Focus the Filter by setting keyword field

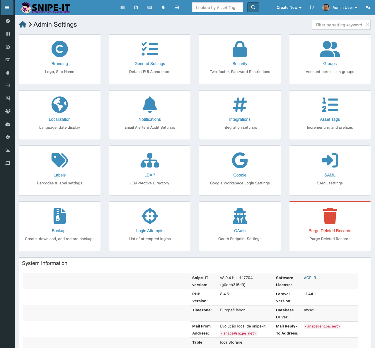pos(341,25)
